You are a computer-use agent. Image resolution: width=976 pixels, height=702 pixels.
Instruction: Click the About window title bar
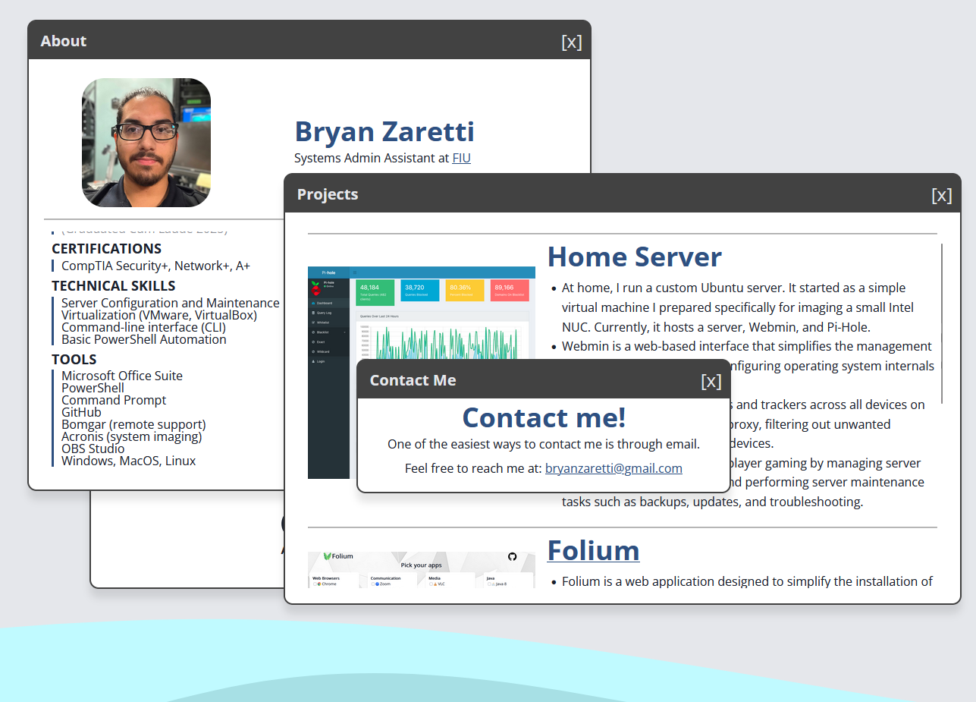309,40
